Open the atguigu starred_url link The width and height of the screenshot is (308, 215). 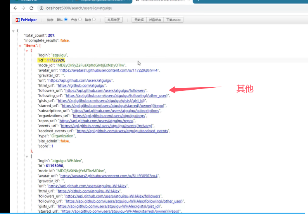(113, 106)
